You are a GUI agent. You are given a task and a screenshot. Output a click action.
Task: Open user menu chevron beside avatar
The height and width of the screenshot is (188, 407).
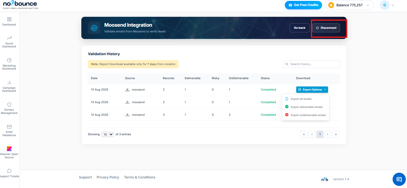[x=393, y=5]
